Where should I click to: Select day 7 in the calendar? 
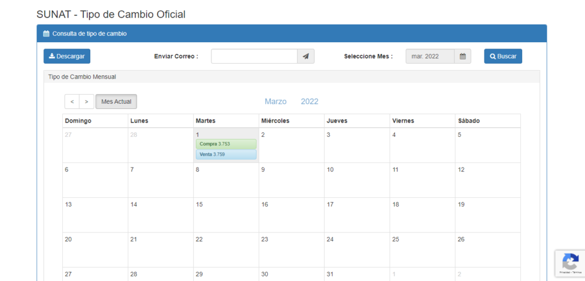(161, 180)
